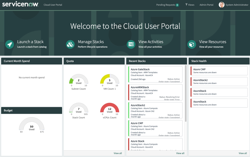Open the AzureARMStack recent stack card
Viewport: 250px width, 157px height.
tap(155, 92)
